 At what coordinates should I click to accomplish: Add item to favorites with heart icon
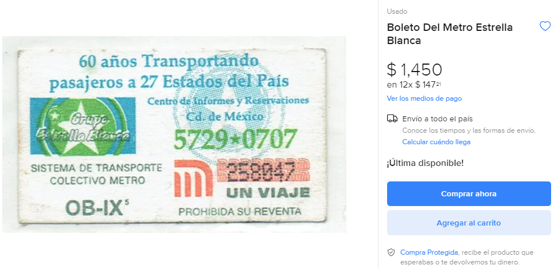coord(545,26)
